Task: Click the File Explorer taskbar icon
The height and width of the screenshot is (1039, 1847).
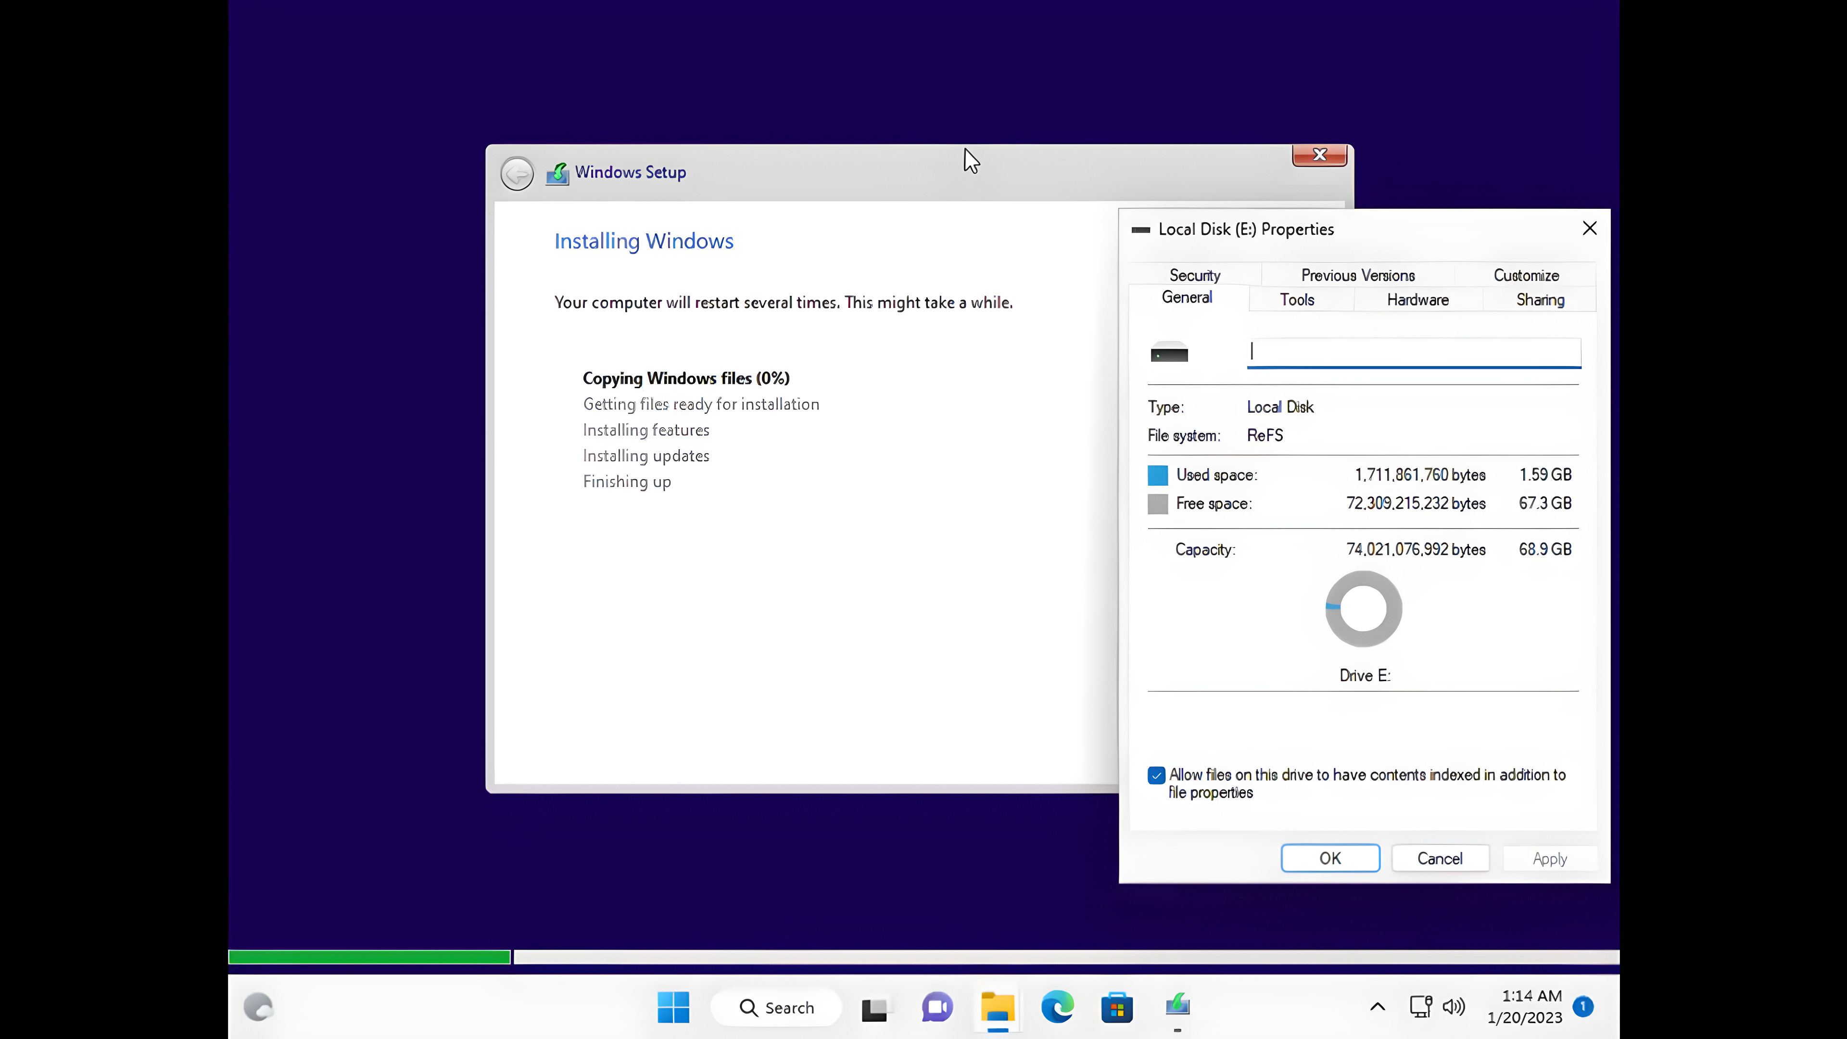Action: coord(999,1007)
